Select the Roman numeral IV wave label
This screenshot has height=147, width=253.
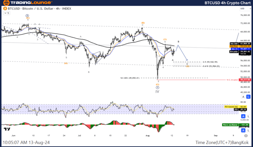point(157,92)
